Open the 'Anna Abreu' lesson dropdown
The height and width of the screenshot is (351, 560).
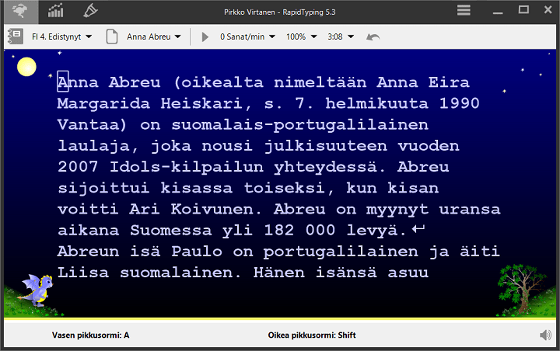pyautogui.click(x=154, y=36)
